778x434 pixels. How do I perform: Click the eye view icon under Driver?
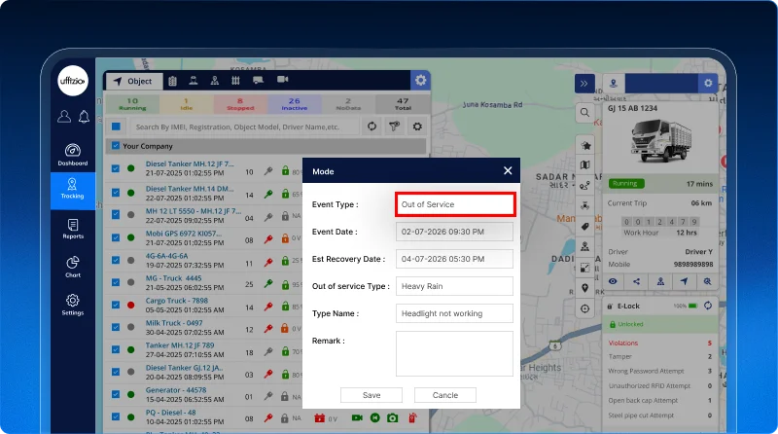click(614, 281)
